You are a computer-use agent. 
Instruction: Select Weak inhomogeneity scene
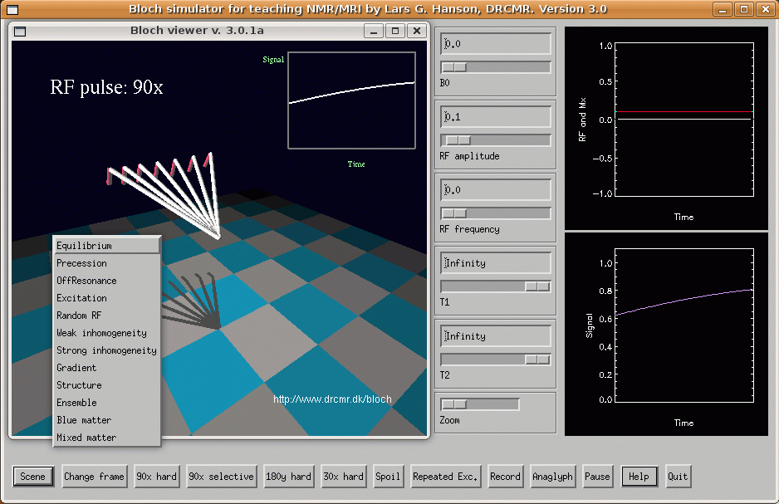pyautogui.click(x=107, y=333)
